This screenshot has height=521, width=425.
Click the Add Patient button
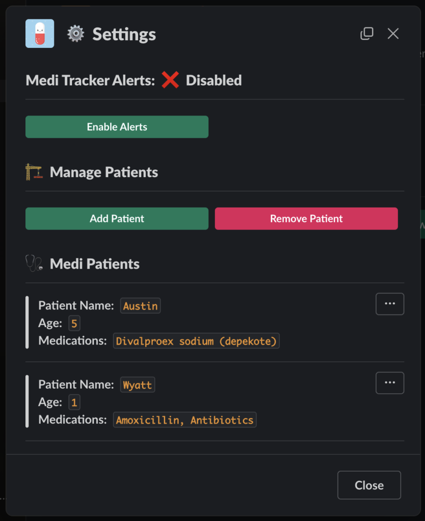point(117,219)
